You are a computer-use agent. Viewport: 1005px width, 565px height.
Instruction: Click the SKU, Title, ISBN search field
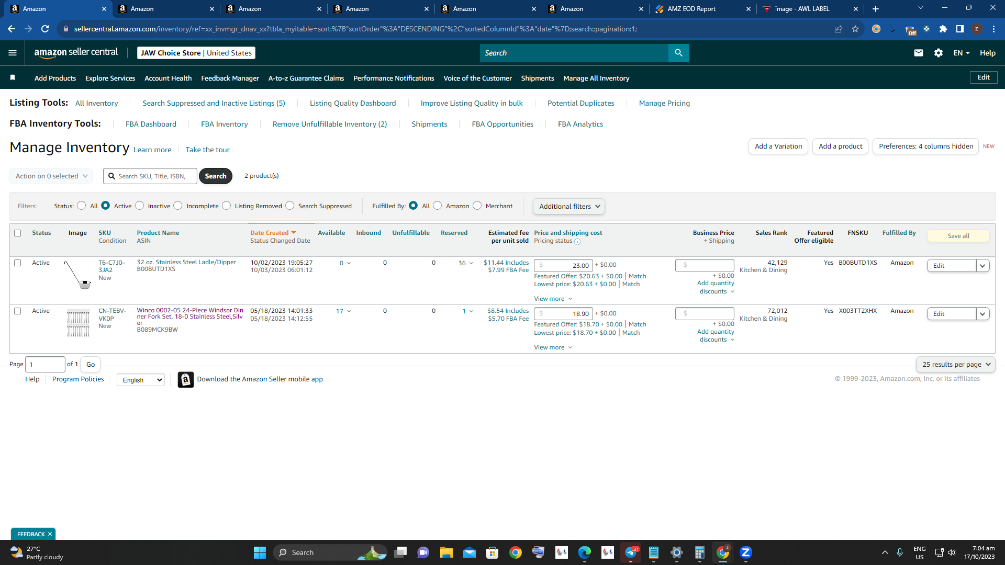[x=150, y=176]
